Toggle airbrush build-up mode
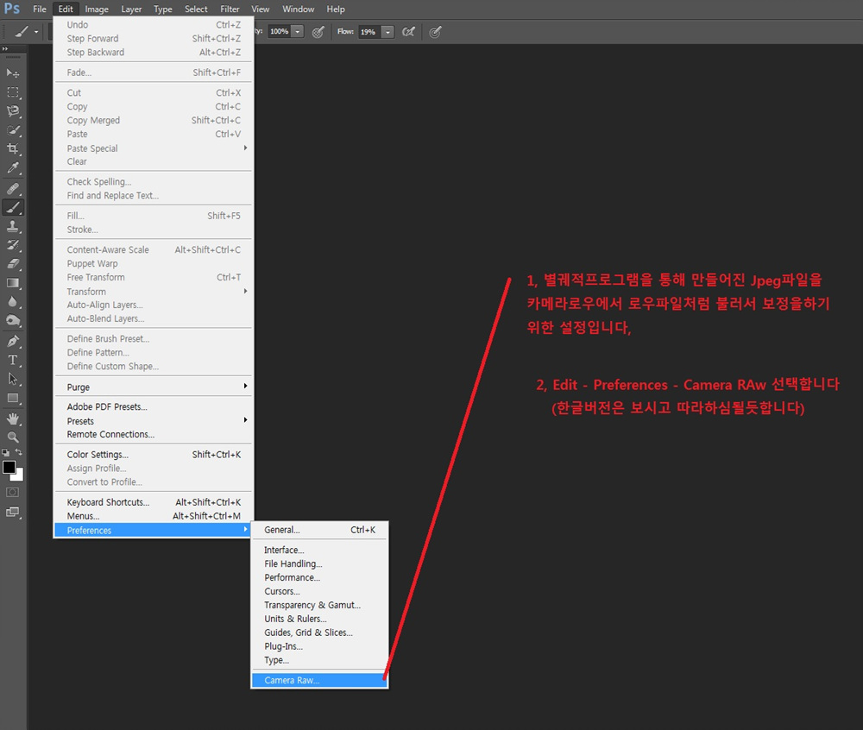The image size is (863, 730). (409, 32)
